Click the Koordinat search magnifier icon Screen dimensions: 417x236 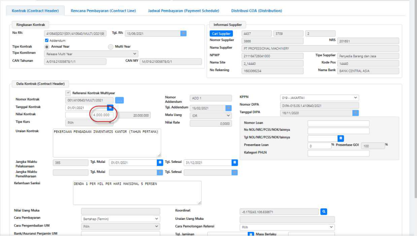(x=324, y=211)
